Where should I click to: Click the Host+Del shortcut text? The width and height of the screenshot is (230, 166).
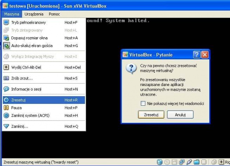pyautogui.click(x=73, y=68)
